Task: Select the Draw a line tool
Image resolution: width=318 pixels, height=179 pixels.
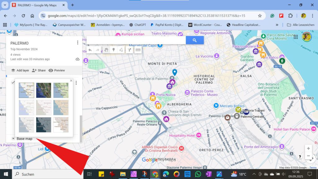Action: pos(121,50)
